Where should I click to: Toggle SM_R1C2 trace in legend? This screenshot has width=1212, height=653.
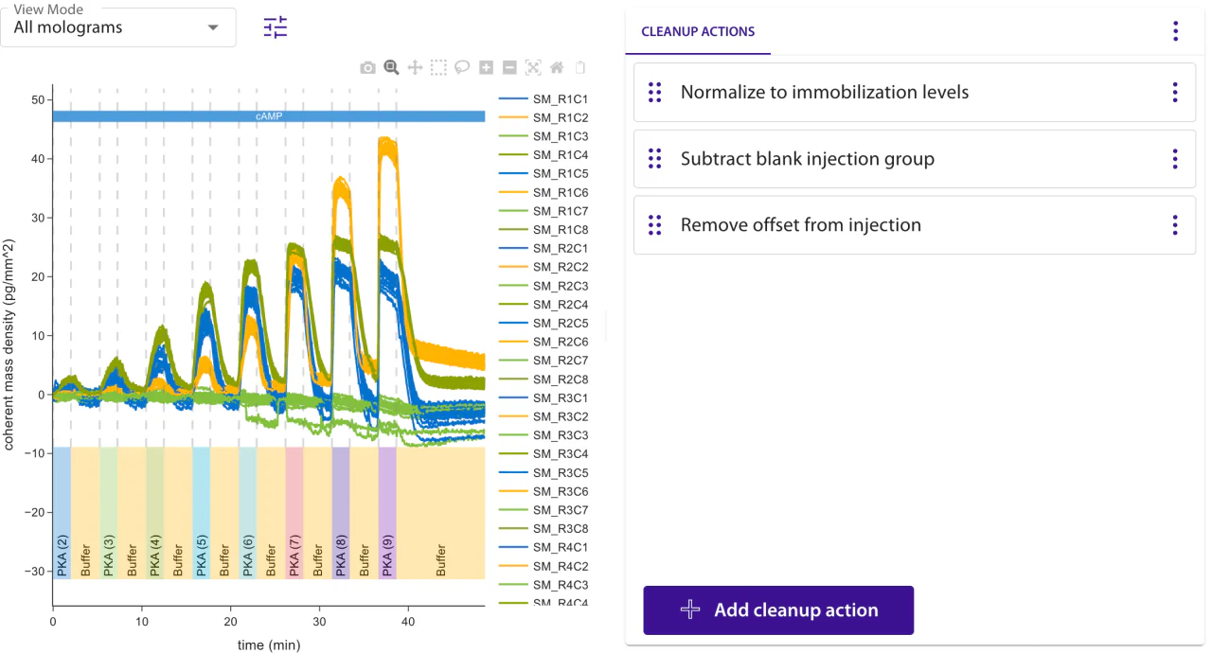544,117
